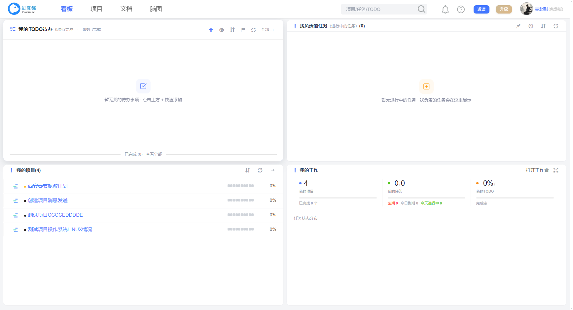Image resolution: width=573 pixels, height=310 pixels.
Task: Open project 测试项目CCCCEDDDDE
Action: coord(55,215)
